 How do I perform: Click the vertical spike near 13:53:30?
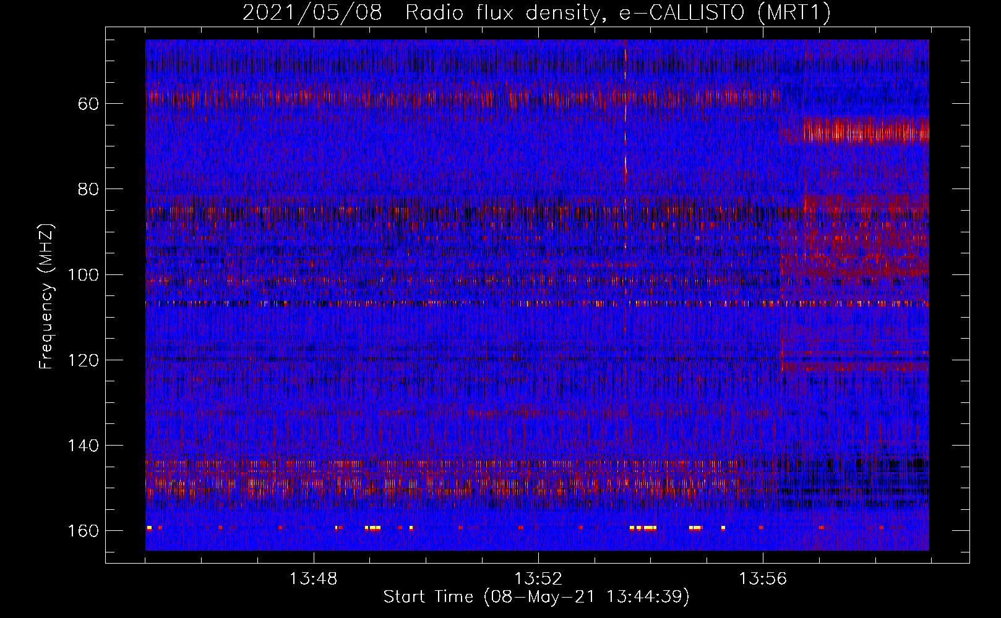pyautogui.click(x=625, y=148)
